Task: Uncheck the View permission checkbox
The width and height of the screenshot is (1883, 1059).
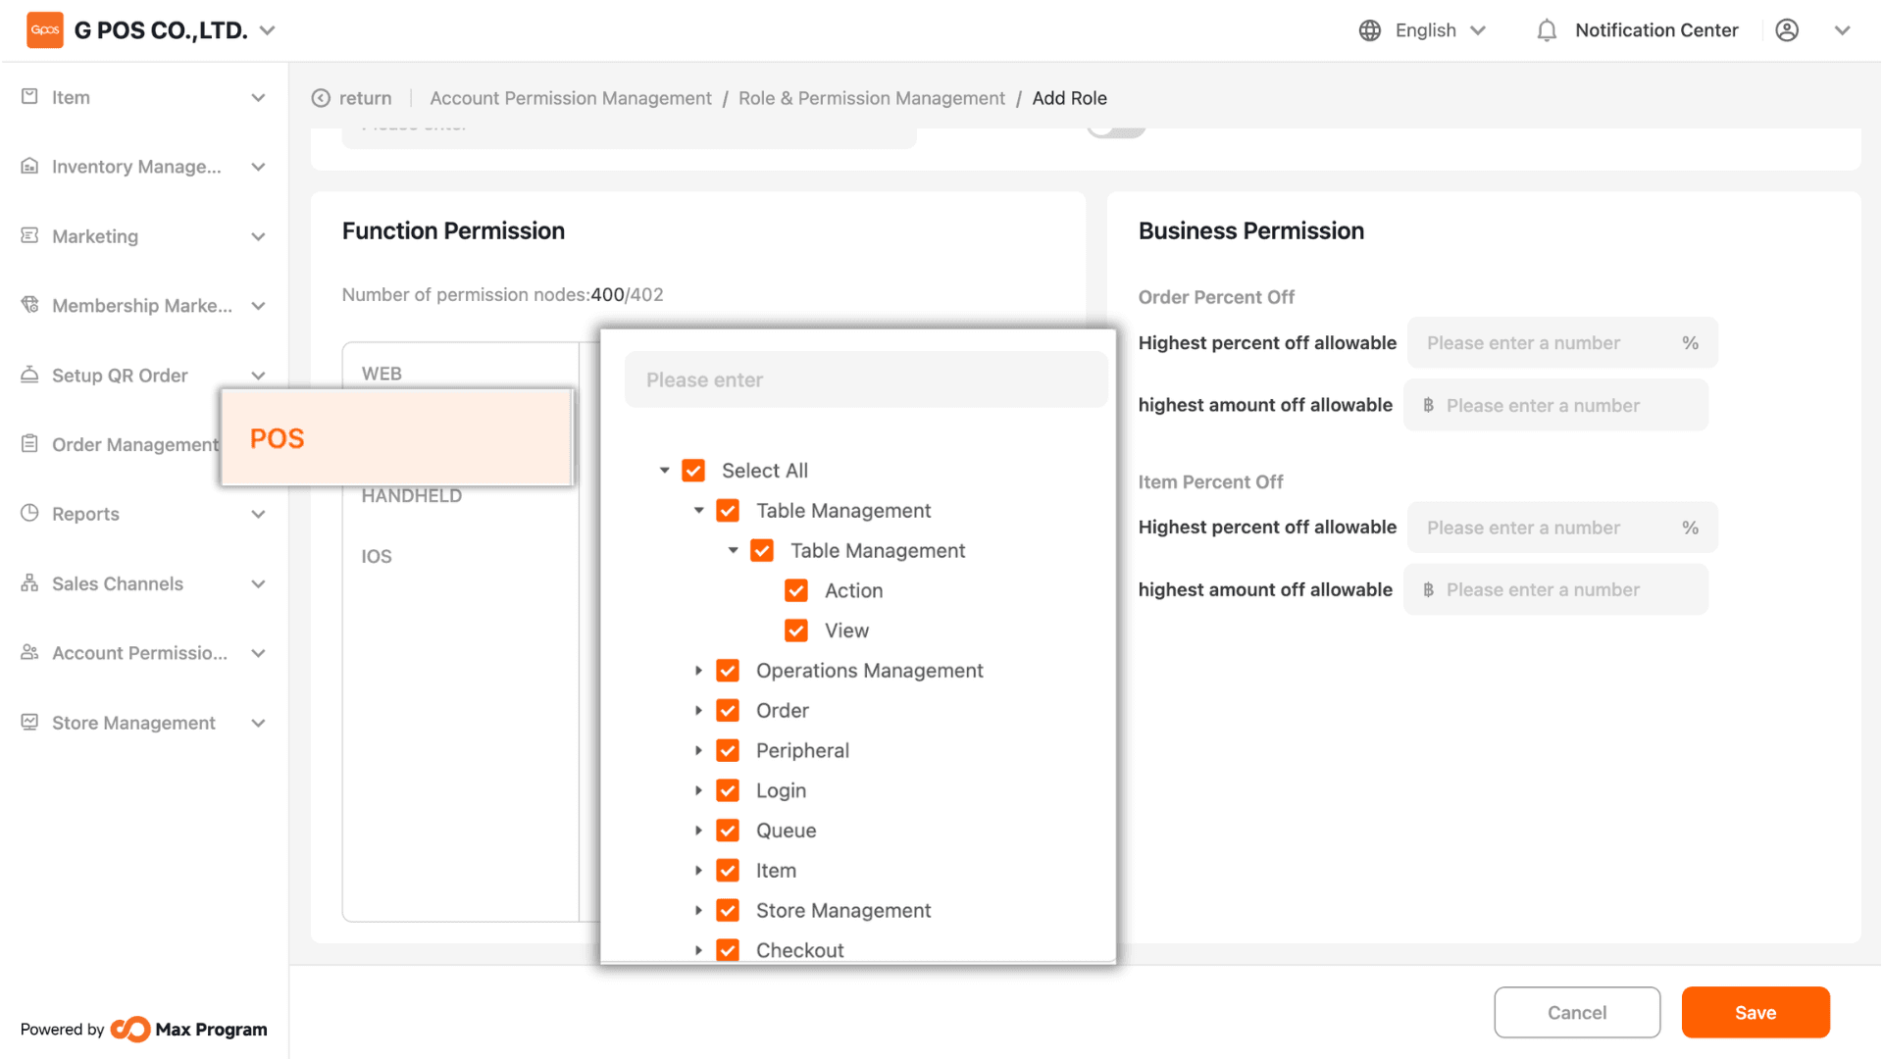Action: point(796,630)
